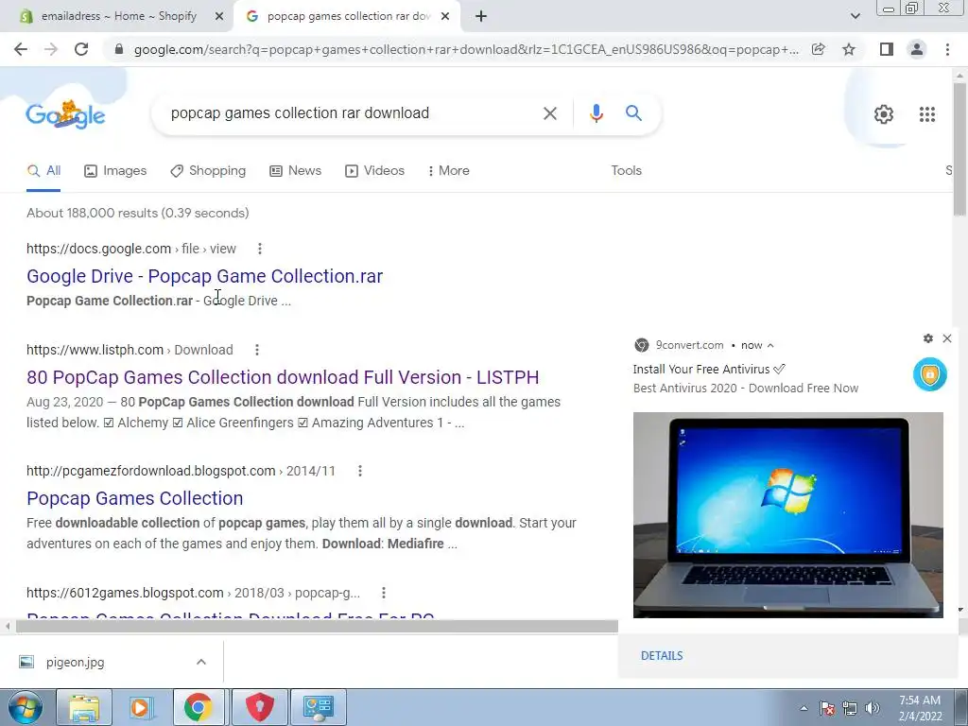The height and width of the screenshot is (726, 968).
Task: Open the Windows Start menu
Action: pos(26,708)
